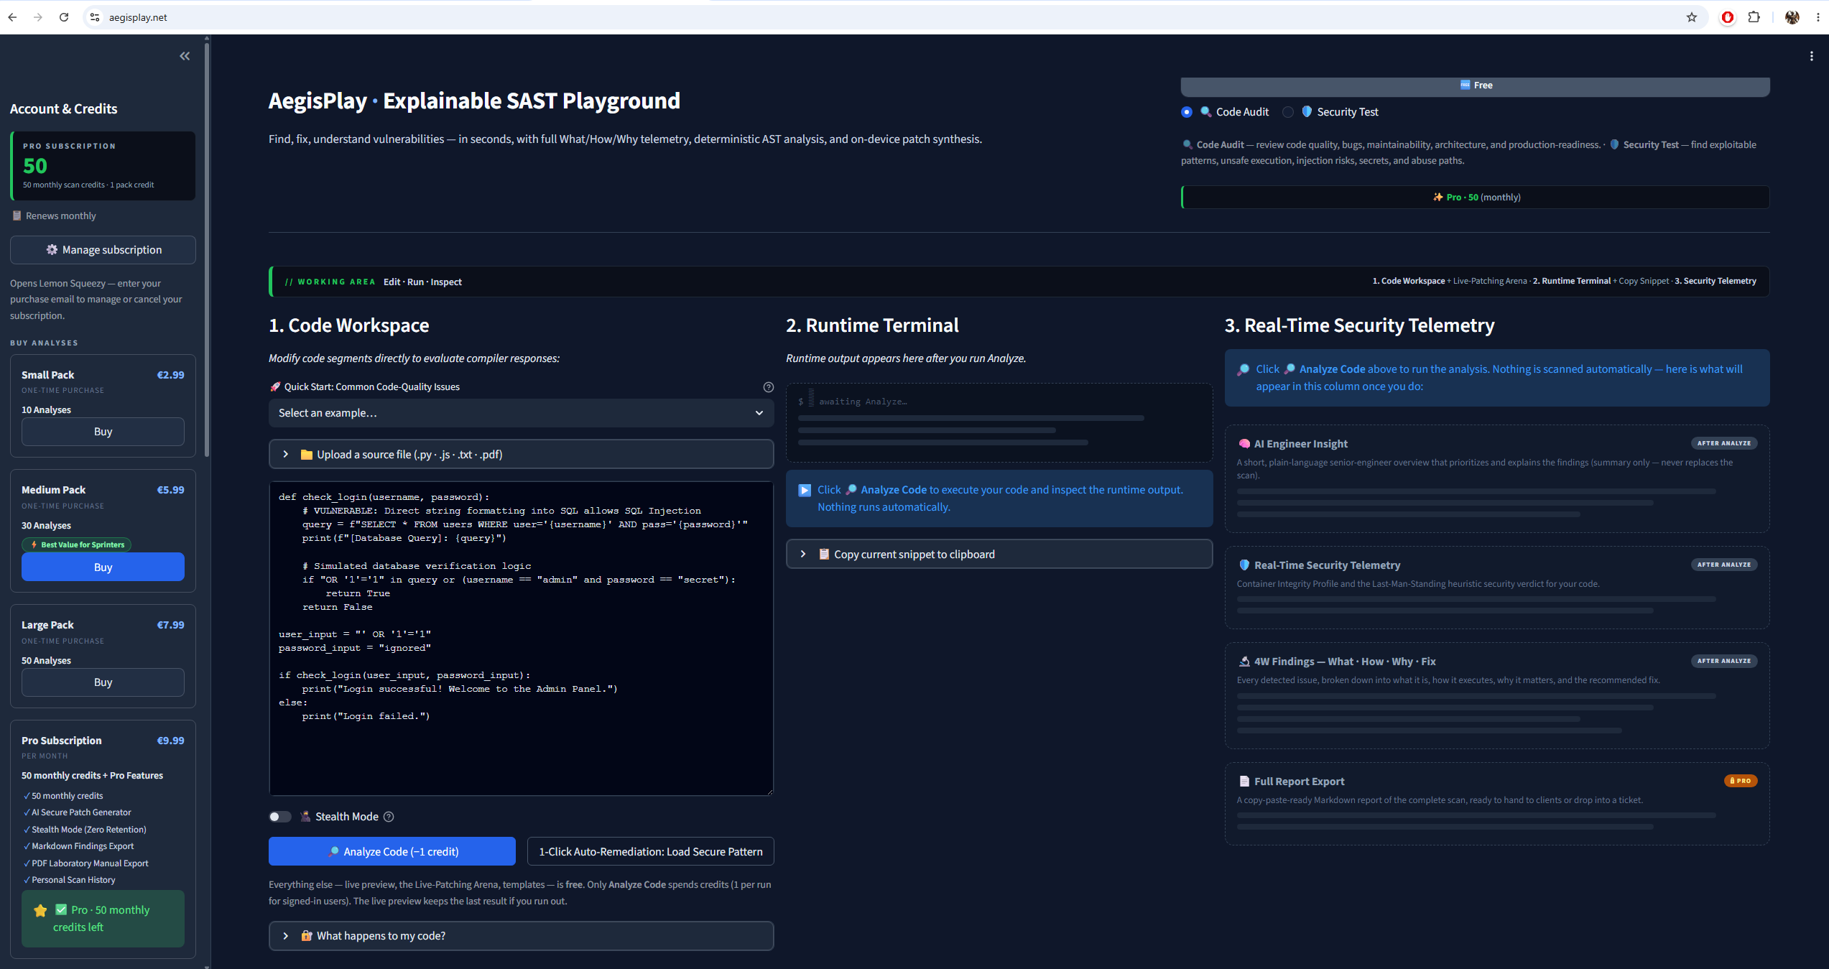Reload the aegisplay.net page
The width and height of the screenshot is (1829, 969).
point(64,17)
